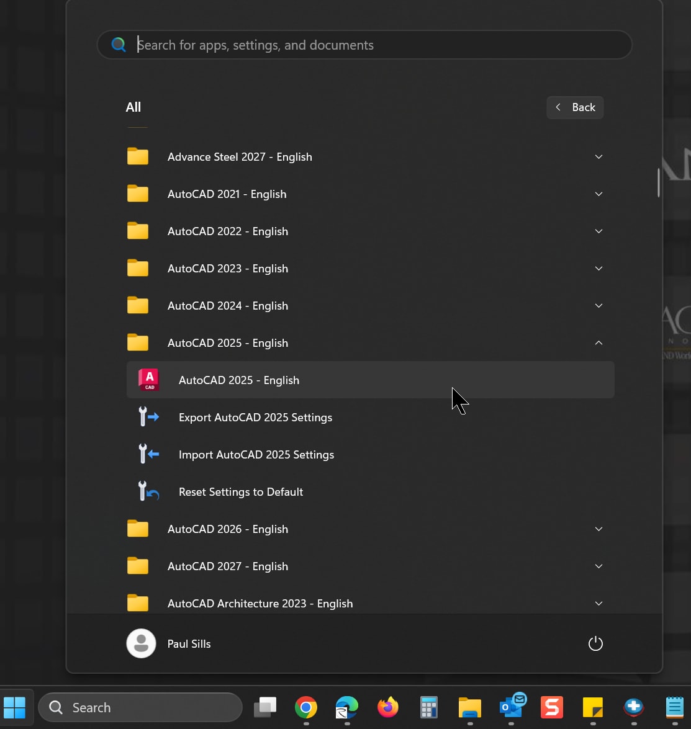This screenshot has width=691, height=729.
Task: Open Task View from the taskbar
Action: (x=265, y=707)
